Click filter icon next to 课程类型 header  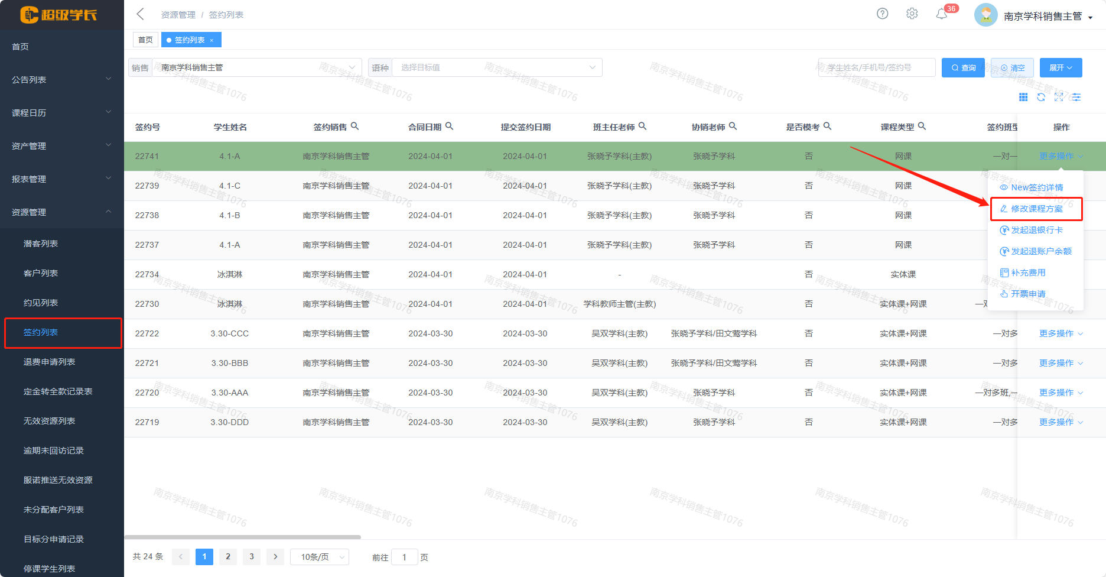click(x=922, y=126)
